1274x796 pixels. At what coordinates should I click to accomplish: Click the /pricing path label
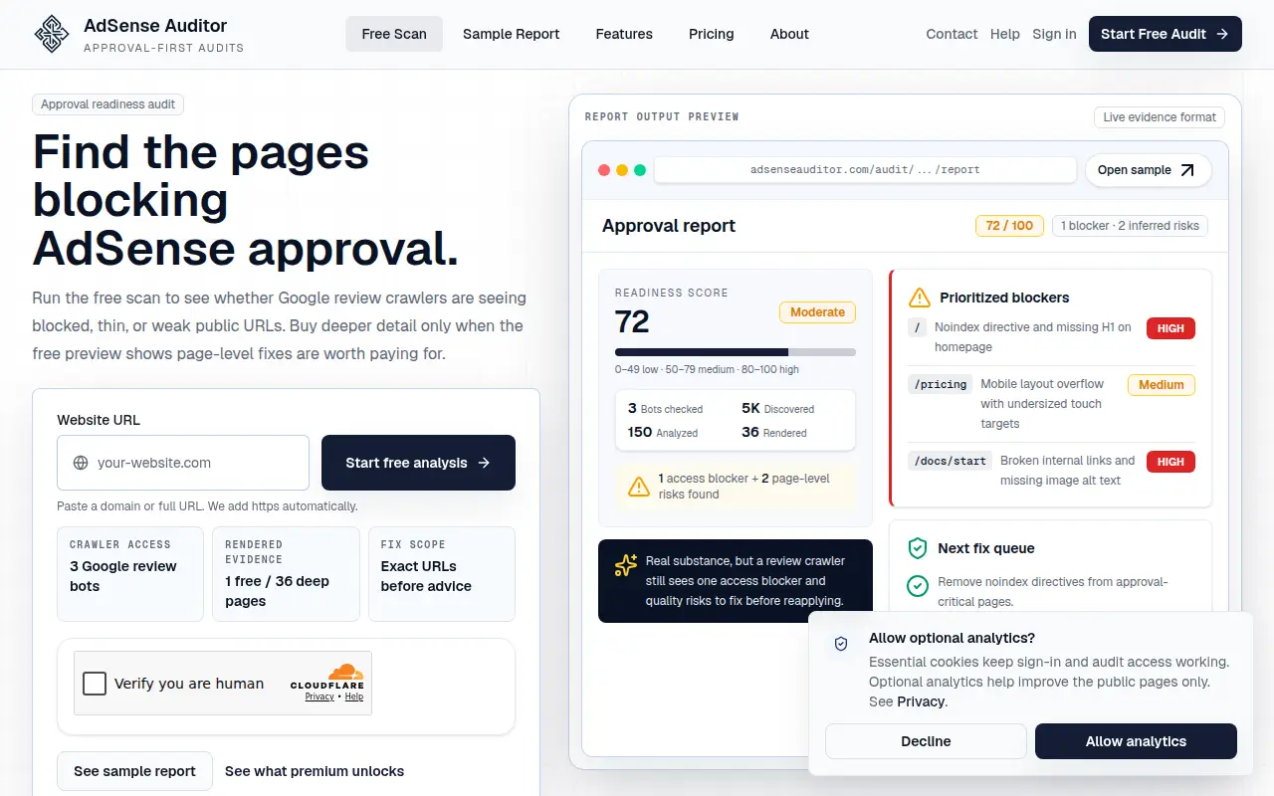(x=940, y=384)
